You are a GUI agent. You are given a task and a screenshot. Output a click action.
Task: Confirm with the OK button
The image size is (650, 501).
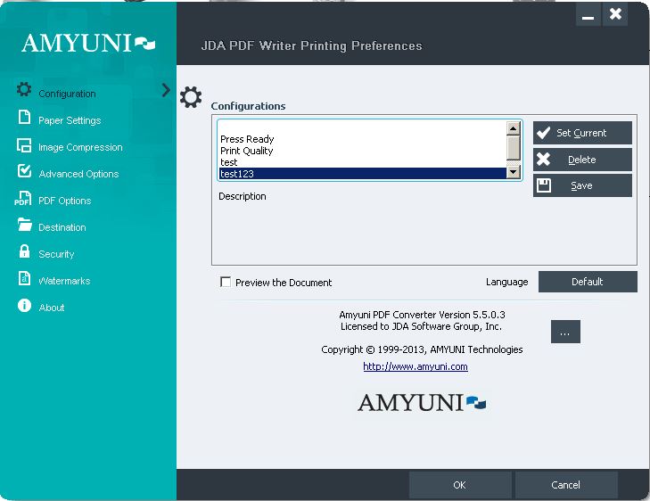point(460,485)
